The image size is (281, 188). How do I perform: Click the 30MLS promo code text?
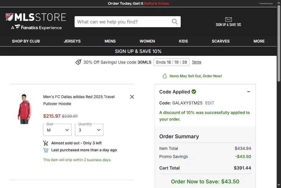[144, 62]
